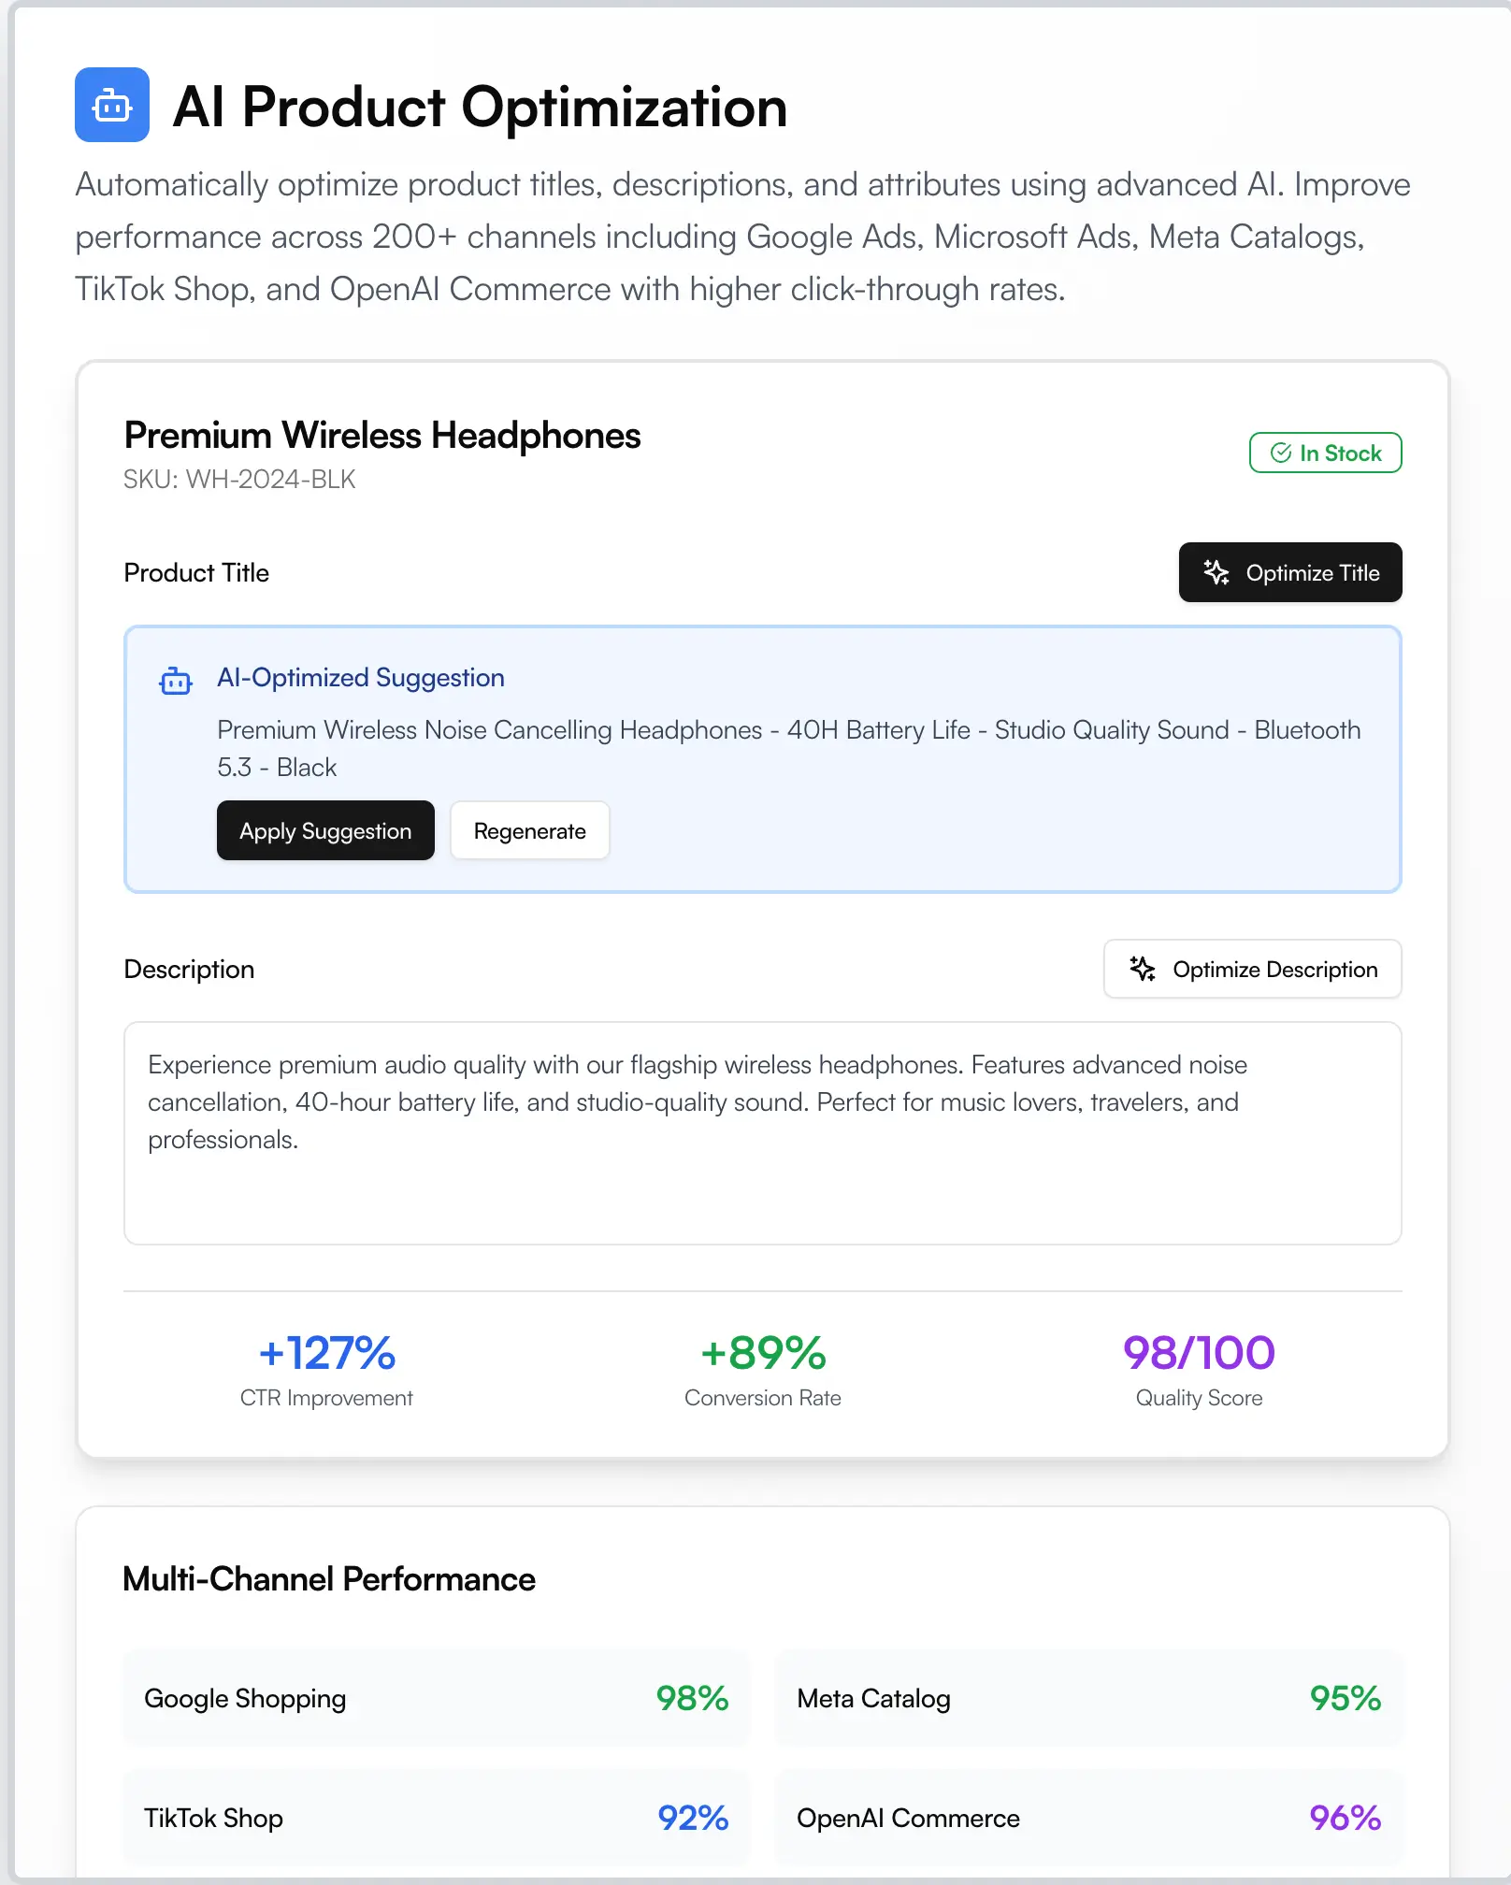
Task: Trigger Optimize Description for the product
Action: pyautogui.click(x=1252, y=970)
